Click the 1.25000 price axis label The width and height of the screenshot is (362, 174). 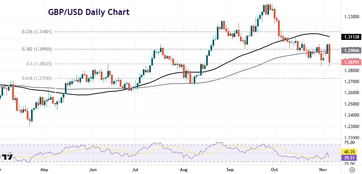pos(351,104)
